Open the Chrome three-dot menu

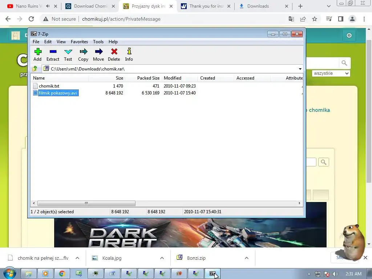pos(364,19)
